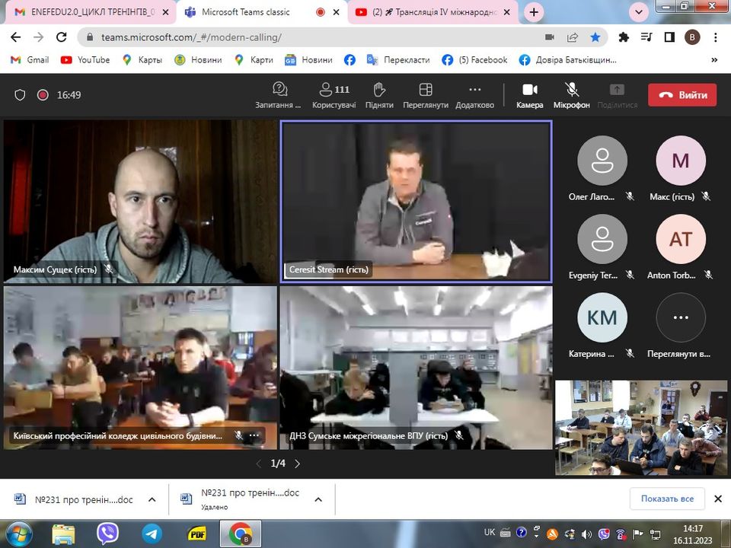Switch to the YouTube Трансляція IV tab
Image resolution: width=731 pixels, height=548 pixels.
tap(434, 12)
